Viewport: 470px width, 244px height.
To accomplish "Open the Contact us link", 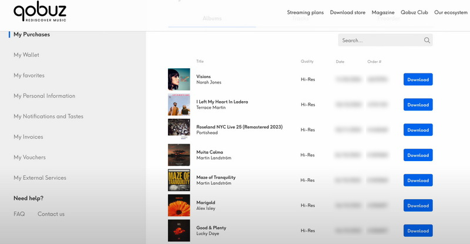I will coord(51,214).
